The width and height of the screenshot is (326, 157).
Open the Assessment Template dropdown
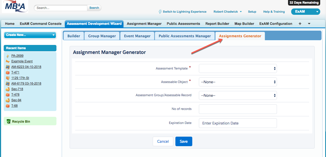[238, 68]
